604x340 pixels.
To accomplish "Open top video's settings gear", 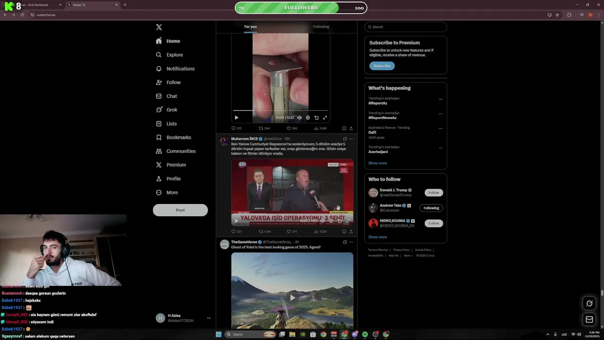I will pos(308,118).
